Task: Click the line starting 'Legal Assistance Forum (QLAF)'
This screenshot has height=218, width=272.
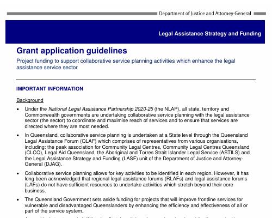Action: tap(132, 141)
